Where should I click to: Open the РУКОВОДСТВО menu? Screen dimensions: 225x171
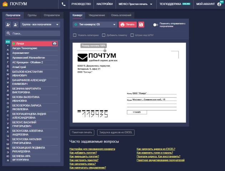(81, 4)
